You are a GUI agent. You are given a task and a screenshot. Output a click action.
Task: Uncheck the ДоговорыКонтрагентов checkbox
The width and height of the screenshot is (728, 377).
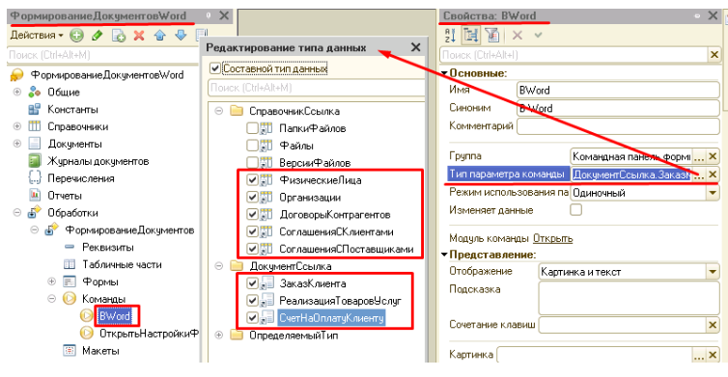pyautogui.click(x=252, y=214)
